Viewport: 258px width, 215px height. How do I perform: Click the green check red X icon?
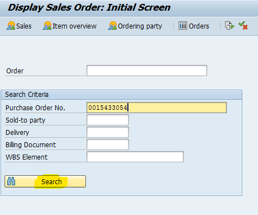click(243, 26)
